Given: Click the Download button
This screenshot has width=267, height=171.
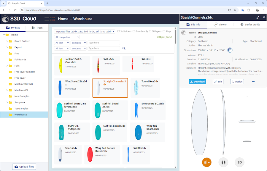Looking at the screenshot, I should point(197,82).
